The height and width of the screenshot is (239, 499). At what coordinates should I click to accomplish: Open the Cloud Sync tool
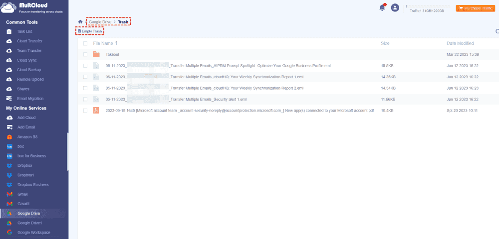pos(27,60)
